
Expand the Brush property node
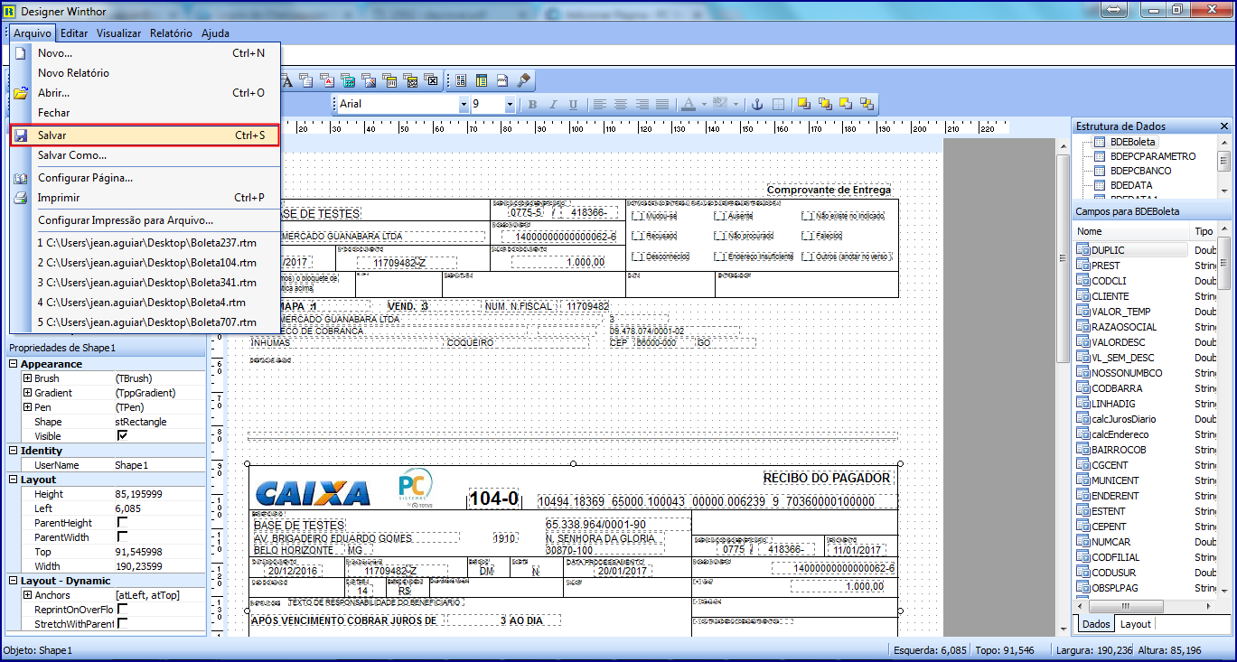(x=27, y=378)
